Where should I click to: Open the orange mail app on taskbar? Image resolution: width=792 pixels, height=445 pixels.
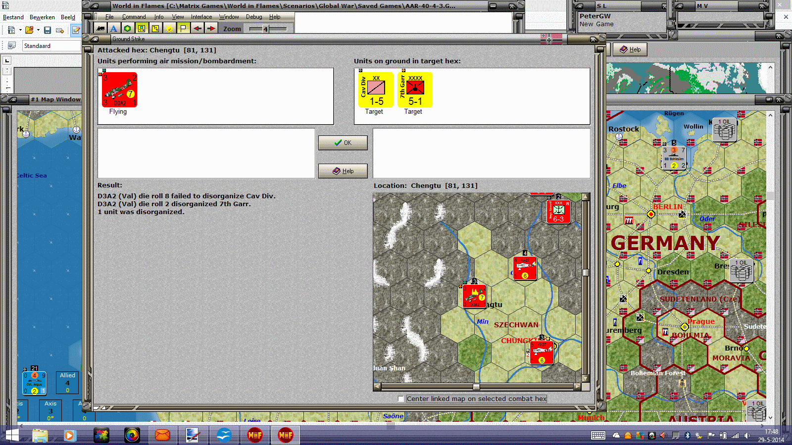coord(162,435)
